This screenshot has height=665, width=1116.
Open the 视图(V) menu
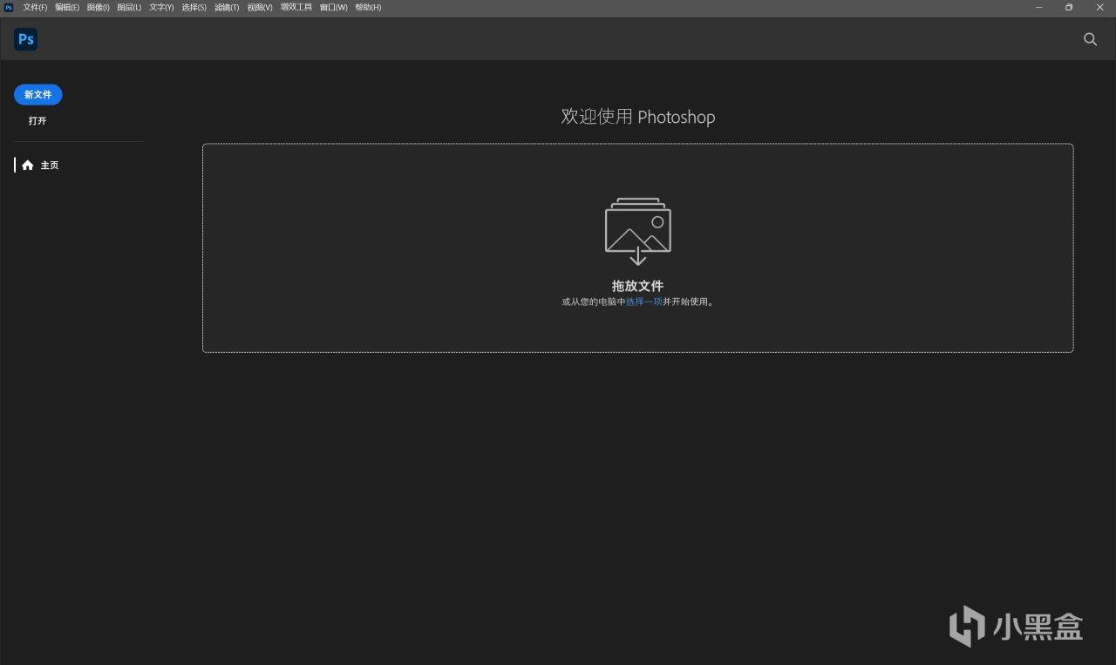[260, 7]
